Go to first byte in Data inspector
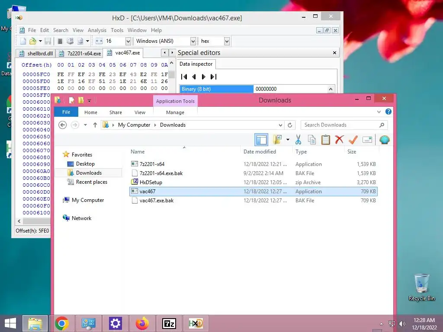The width and height of the screenshot is (443, 332). click(184, 77)
